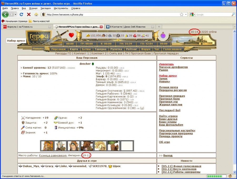Open the list all tabs dropdown
This screenshot has width=237, height=179.
[x=235, y=27]
